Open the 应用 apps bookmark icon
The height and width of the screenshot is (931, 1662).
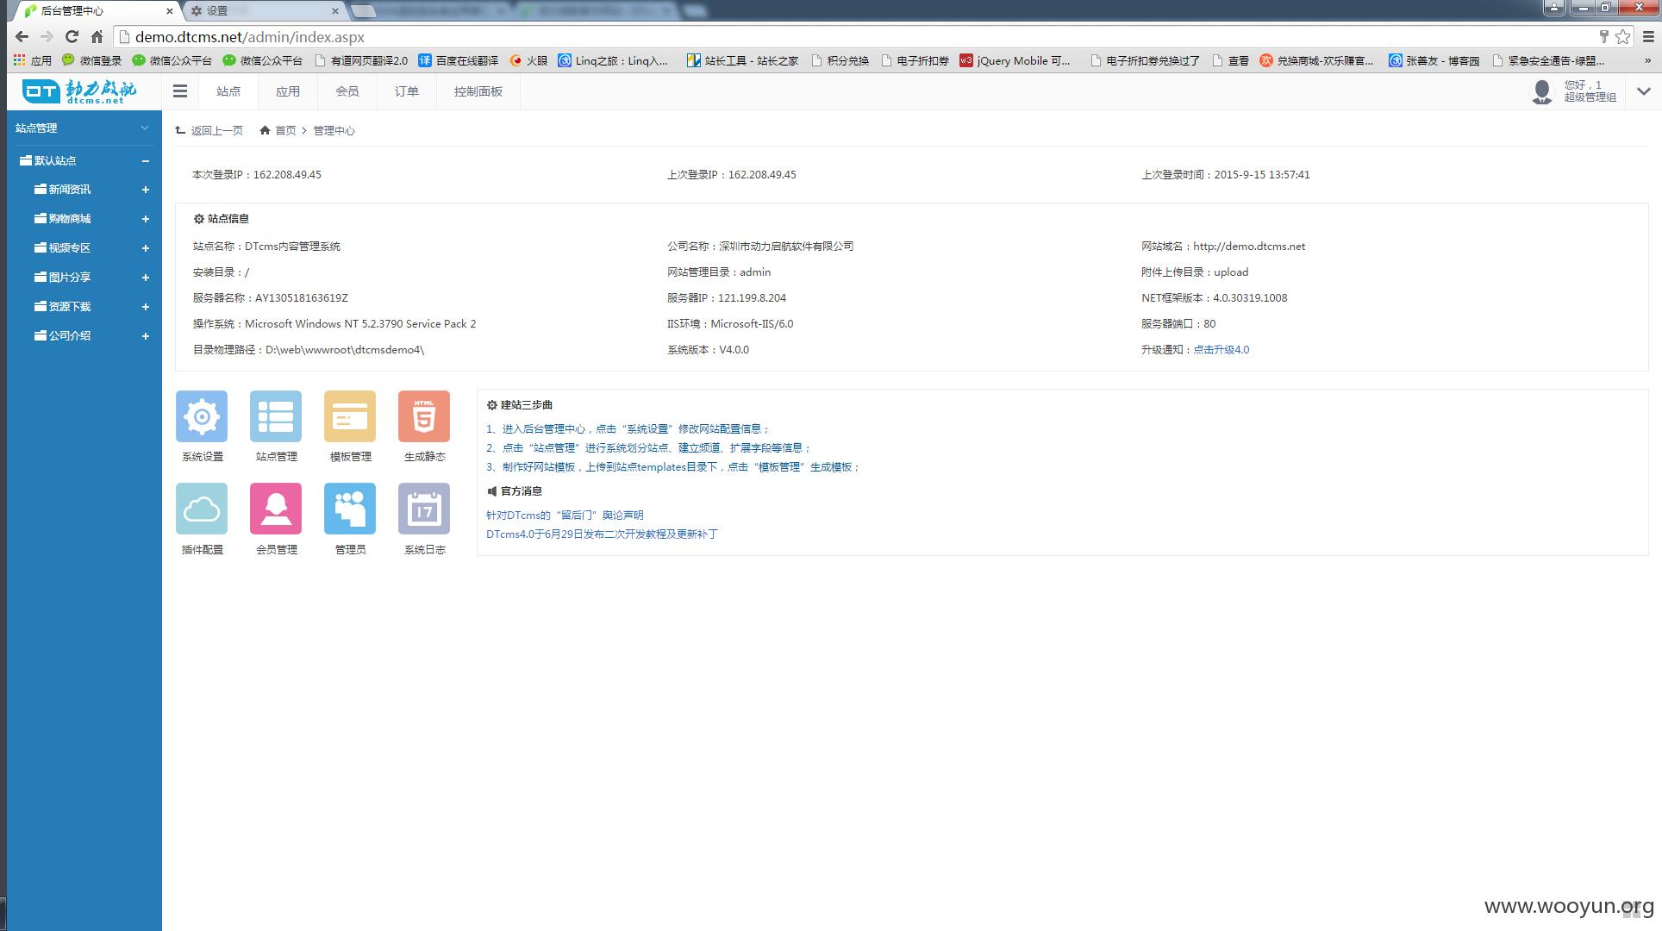pos(20,60)
